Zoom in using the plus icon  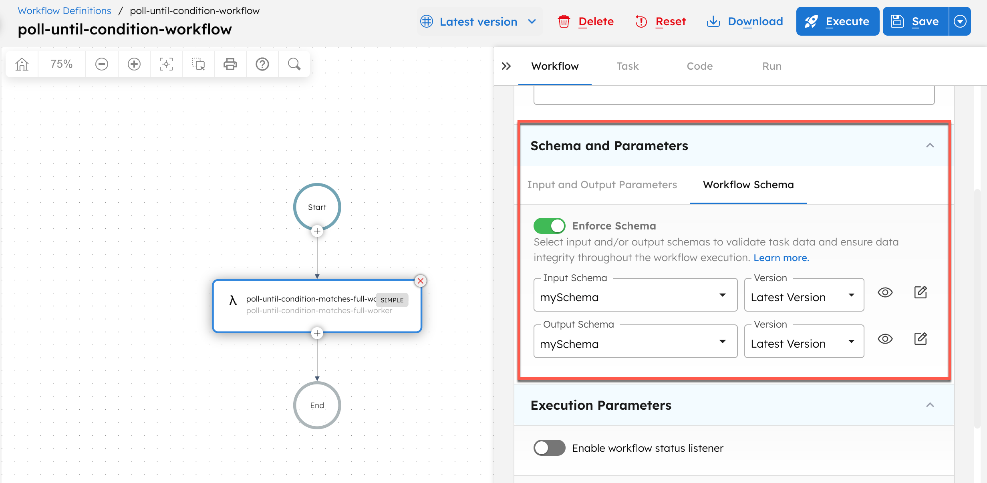(134, 64)
